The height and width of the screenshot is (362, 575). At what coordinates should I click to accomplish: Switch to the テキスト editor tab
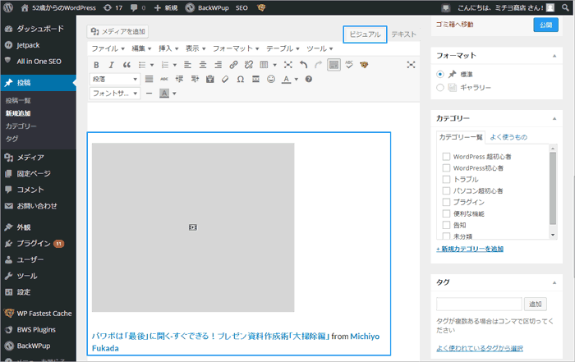(404, 34)
